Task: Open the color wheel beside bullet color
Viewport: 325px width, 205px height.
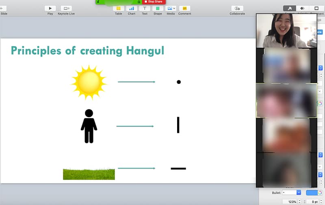Action: click(x=320, y=193)
